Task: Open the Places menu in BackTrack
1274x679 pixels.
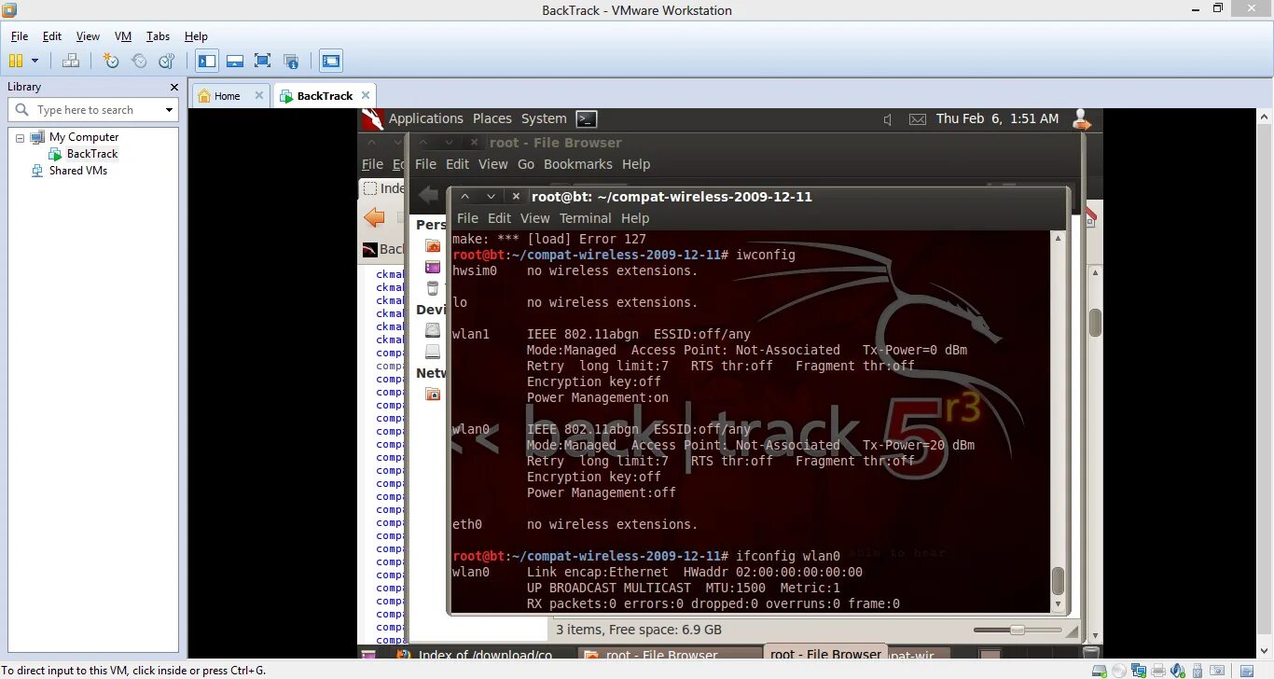Action: tap(492, 118)
